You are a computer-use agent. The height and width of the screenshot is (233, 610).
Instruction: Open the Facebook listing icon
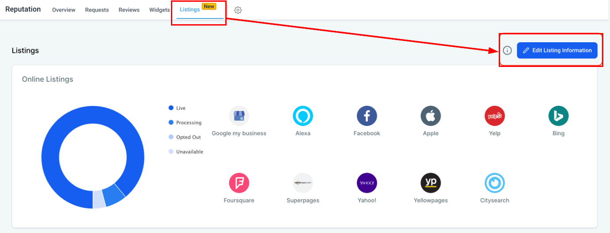pos(367,116)
